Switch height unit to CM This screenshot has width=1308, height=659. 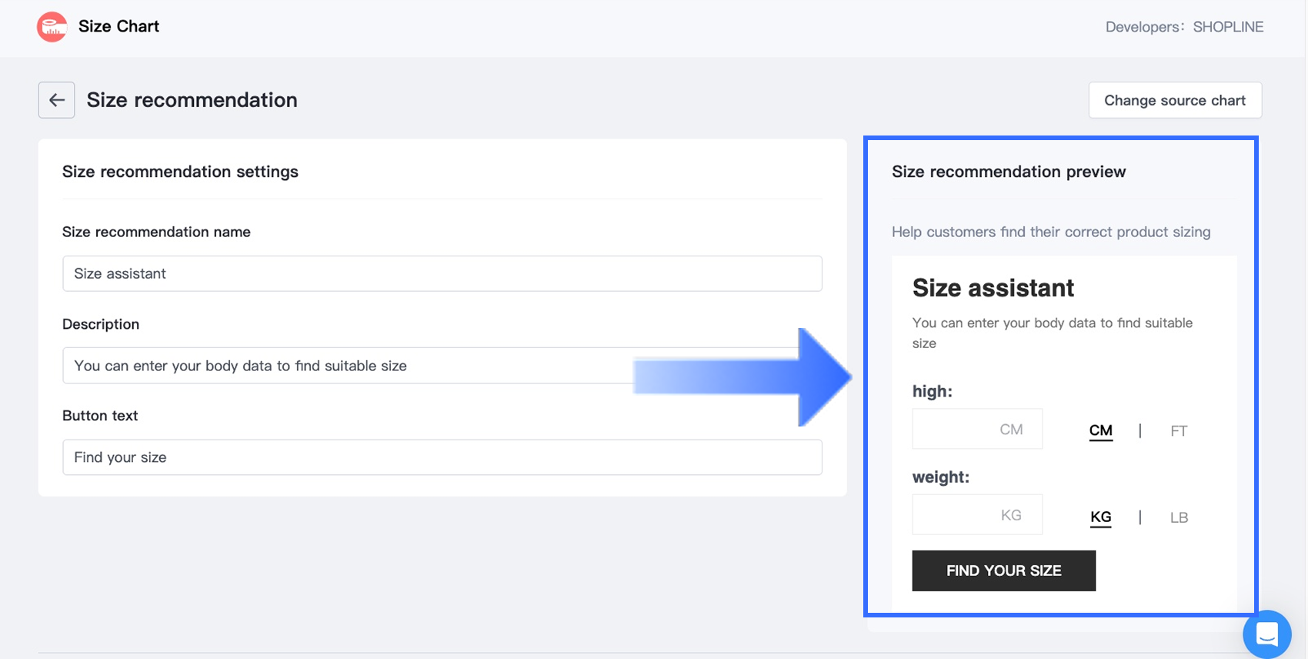(x=1100, y=430)
